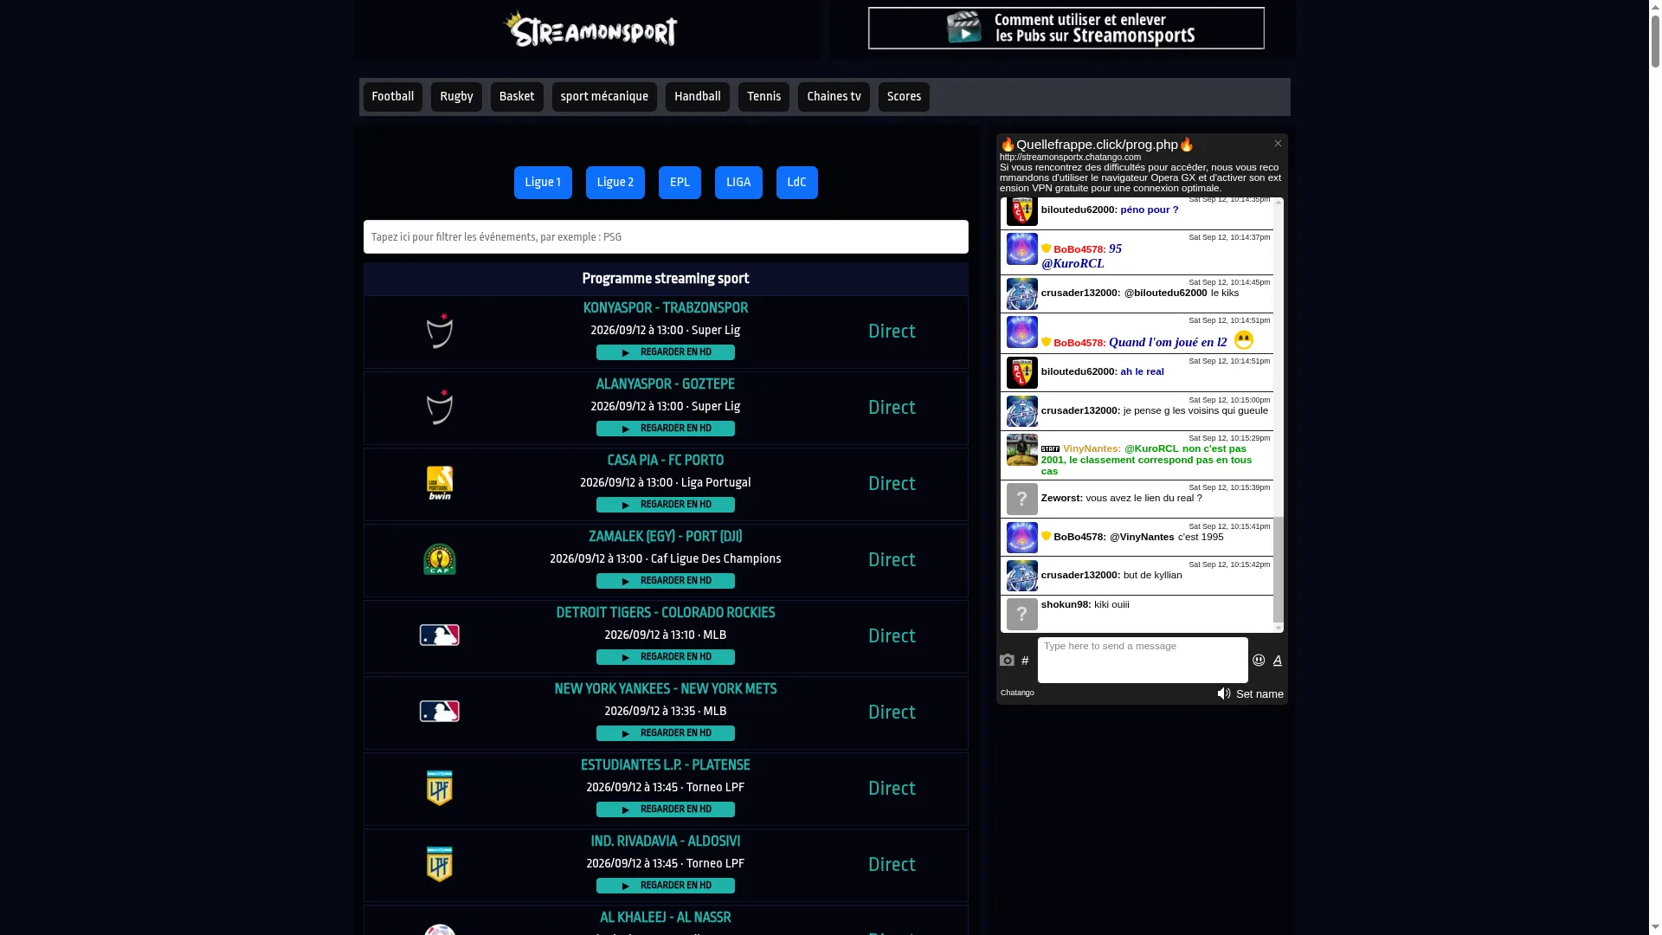Click Regarder en HD for Yankees - Mets
This screenshot has height=935, width=1662.
666,733
